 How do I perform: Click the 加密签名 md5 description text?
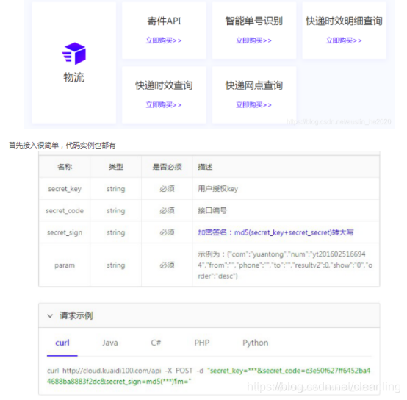pos(275,232)
